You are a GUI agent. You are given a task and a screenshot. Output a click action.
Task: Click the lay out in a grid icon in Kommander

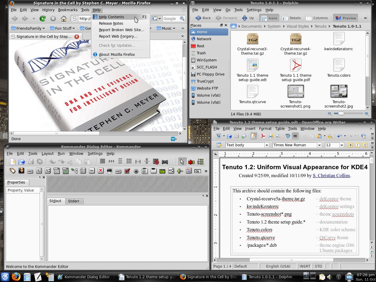click(x=129, y=161)
